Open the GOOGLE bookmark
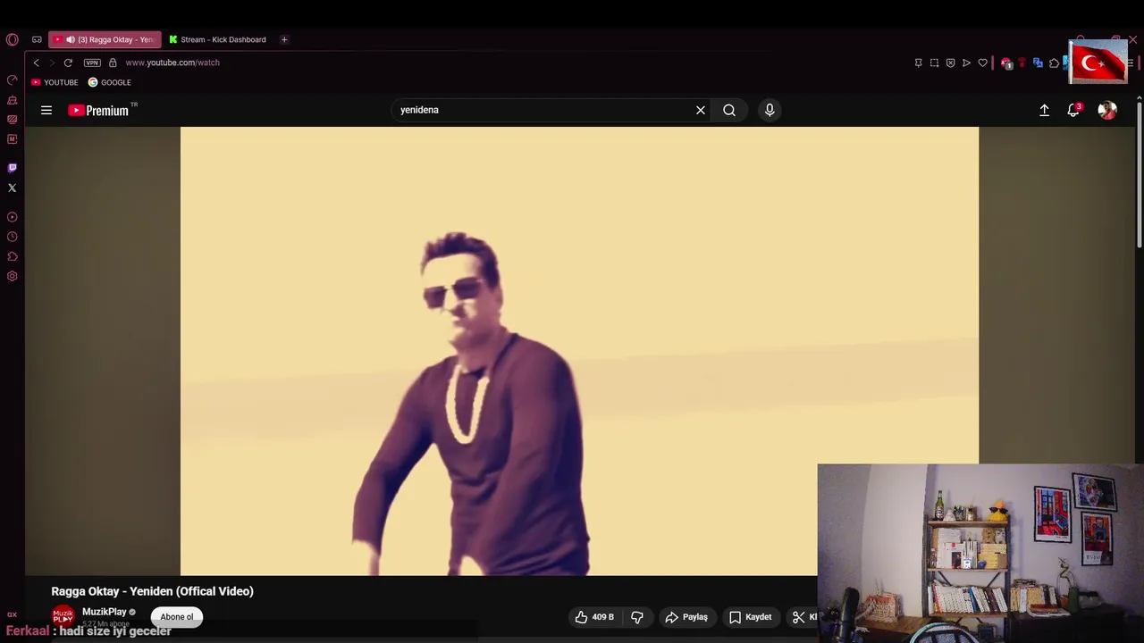 coord(109,82)
